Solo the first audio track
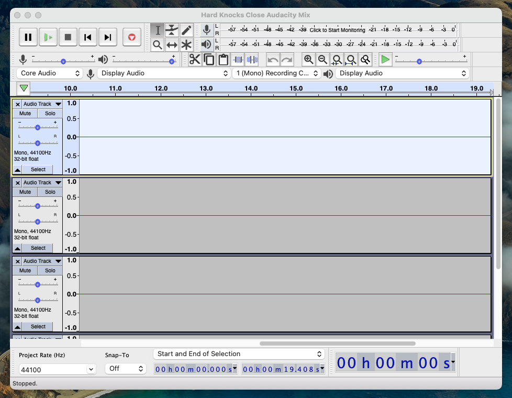Screen dimensions: 512x398 (x=50, y=114)
